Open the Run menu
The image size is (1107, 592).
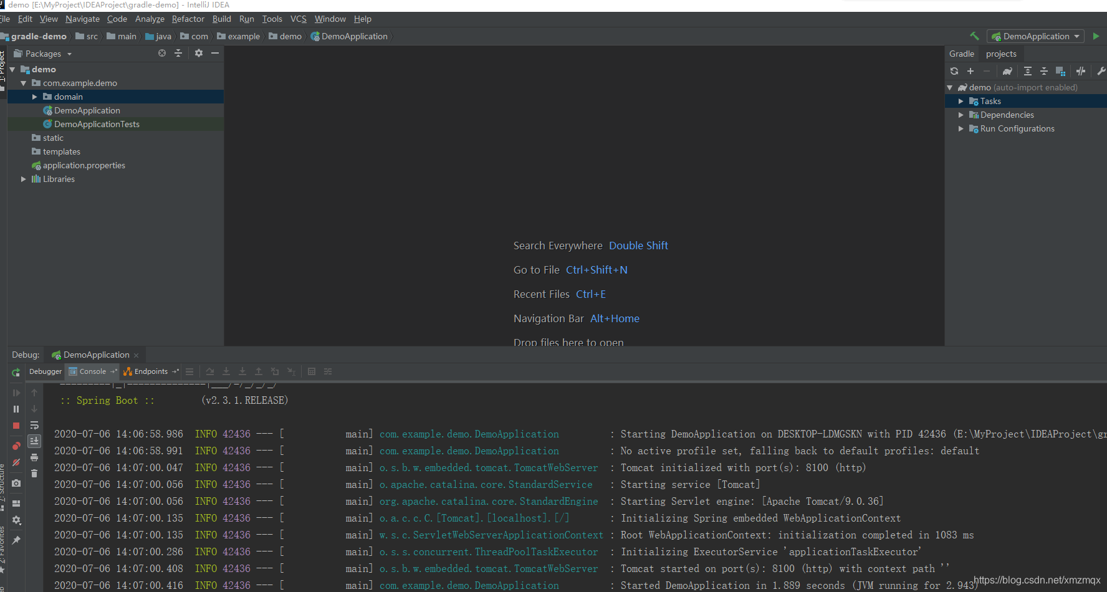click(x=247, y=19)
